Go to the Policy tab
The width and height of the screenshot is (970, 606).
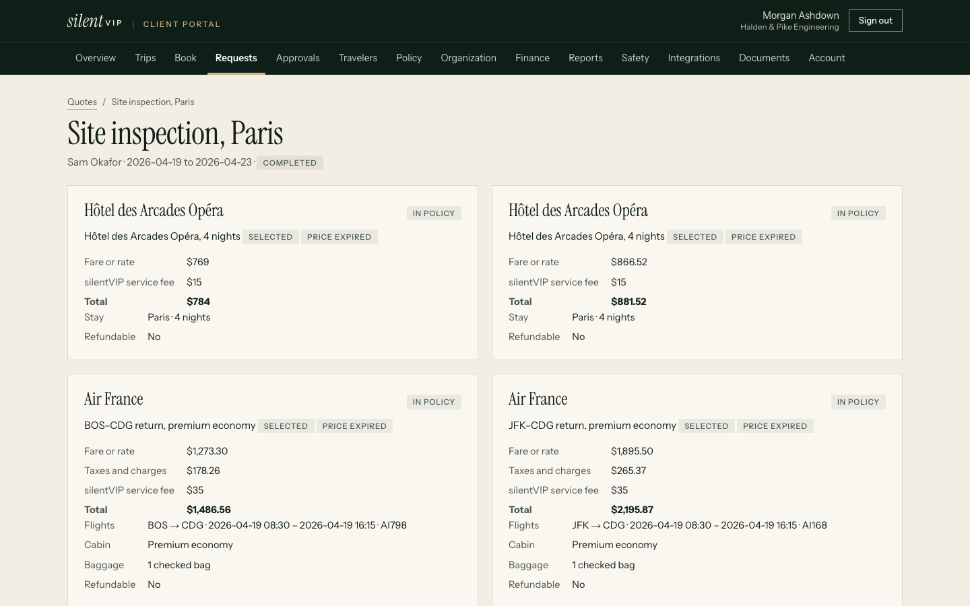[x=409, y=58]
